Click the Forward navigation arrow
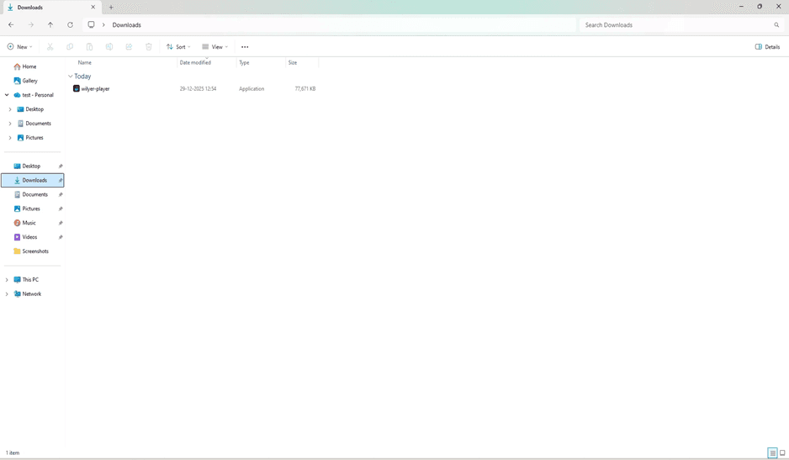789x460 pixels. point(30,24)
